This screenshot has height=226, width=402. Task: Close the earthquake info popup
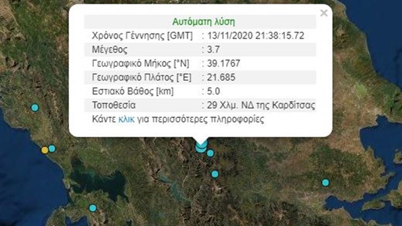324,13
